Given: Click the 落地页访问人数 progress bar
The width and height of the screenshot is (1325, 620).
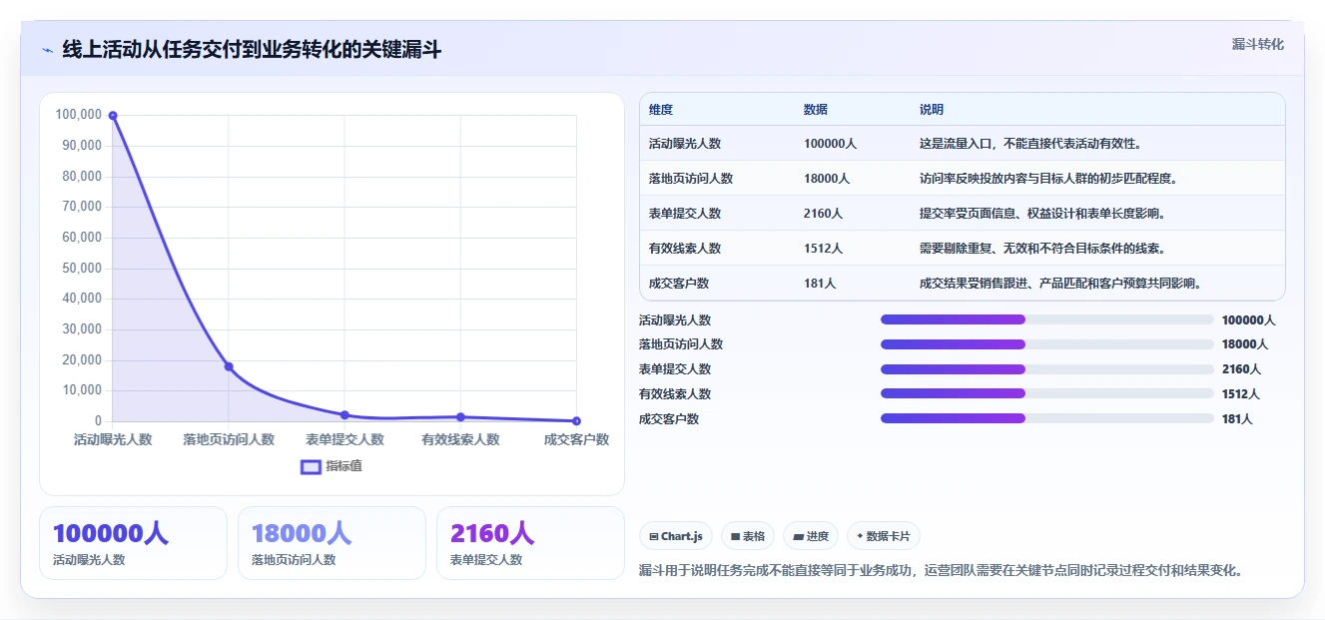Looking at the screenshot, I should click(x=1047, y=344).
